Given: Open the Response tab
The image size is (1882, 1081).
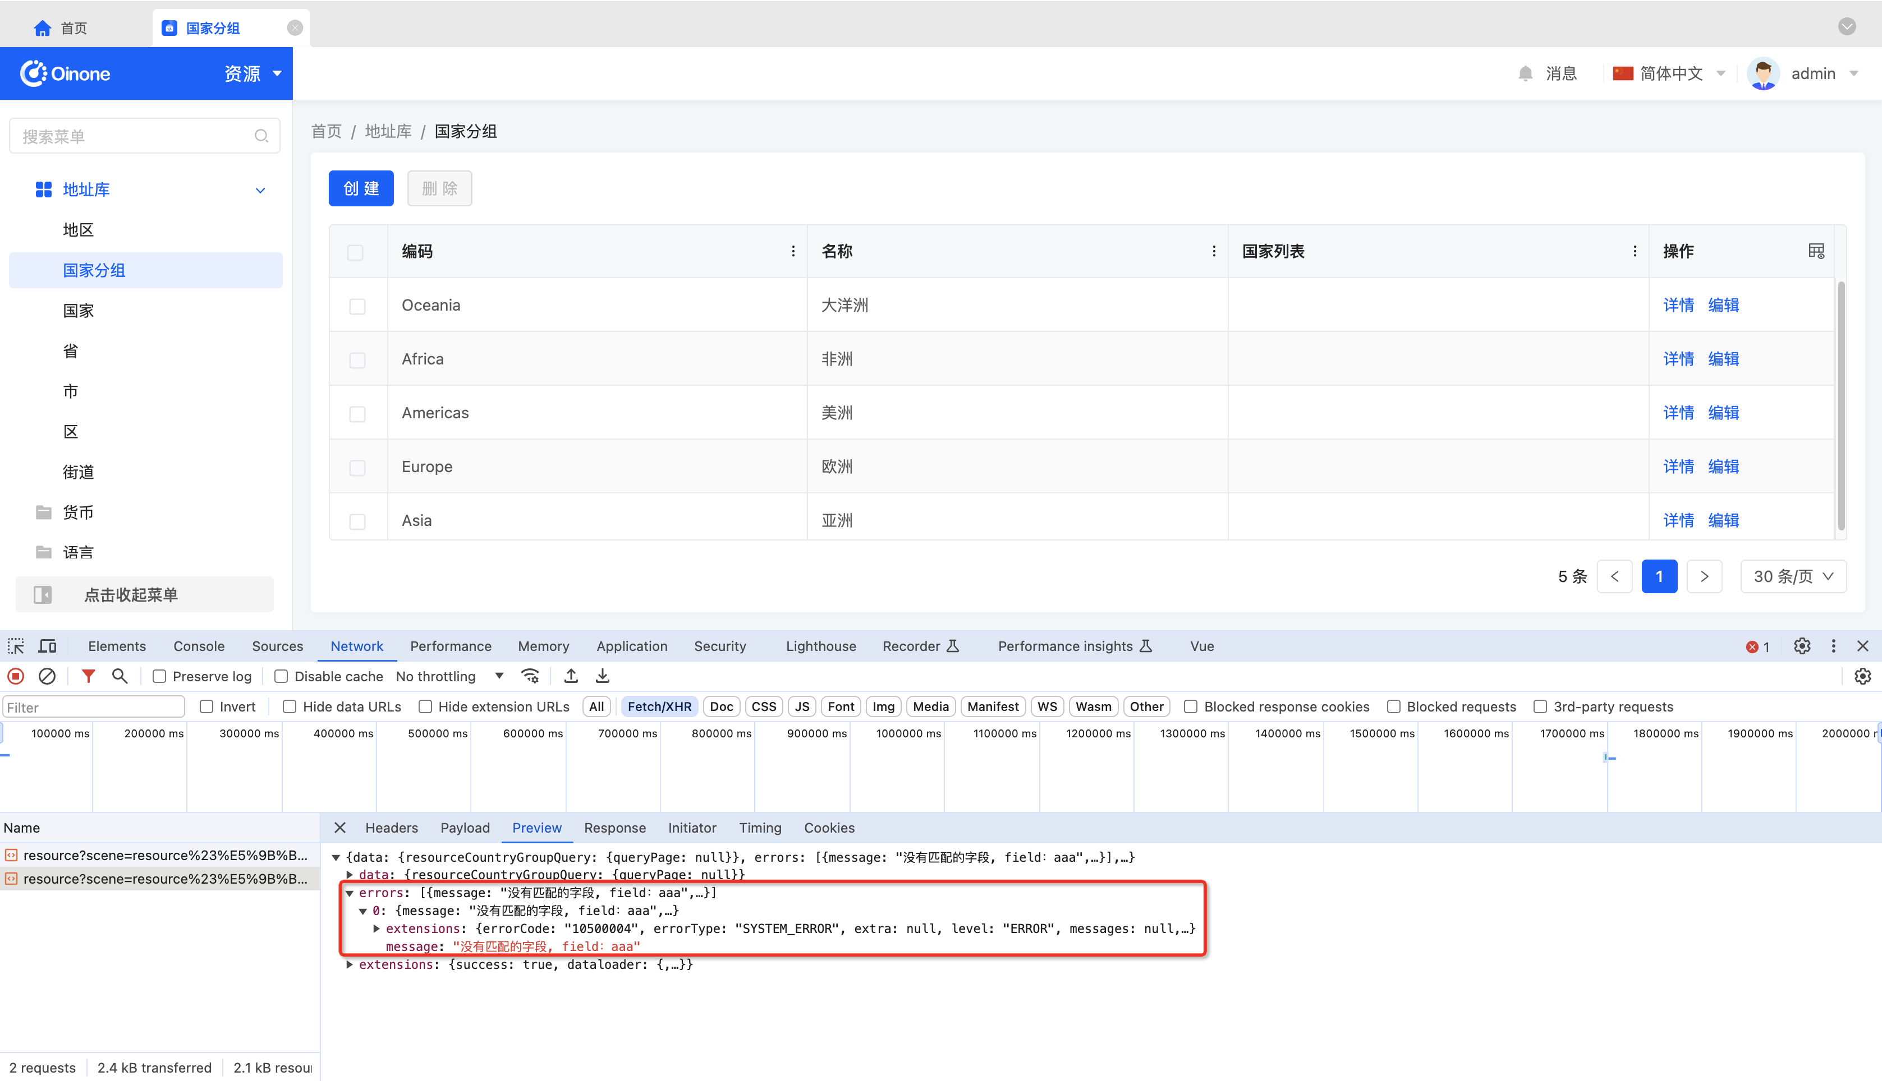Looking at the screenshot, I should click(x=614, y=828).
